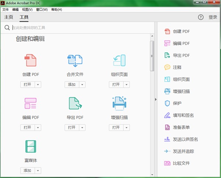Open the 视图(V) menu
The height and width of the screenshot is (178, 221).
coord(27,10)
